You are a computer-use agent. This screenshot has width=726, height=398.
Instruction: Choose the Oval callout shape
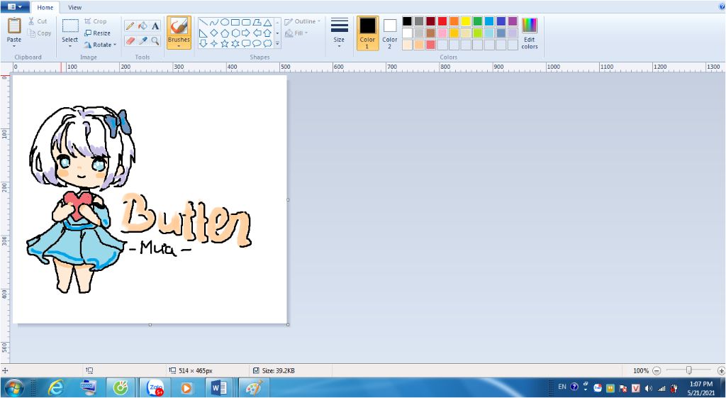(257, 43)
